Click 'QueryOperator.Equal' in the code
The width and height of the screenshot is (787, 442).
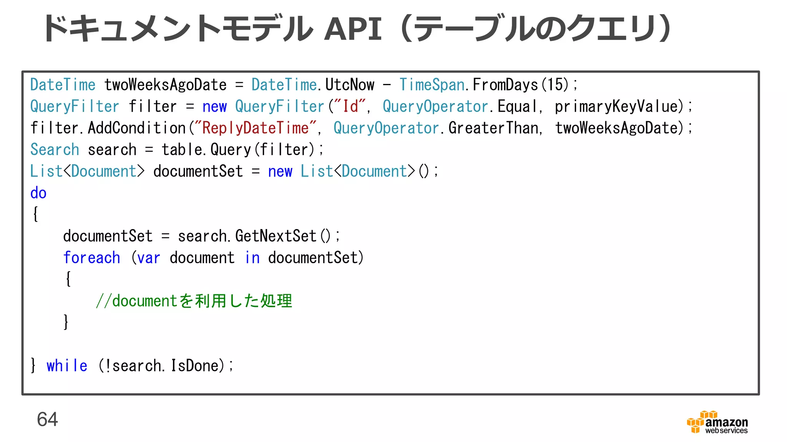[459, 106]
